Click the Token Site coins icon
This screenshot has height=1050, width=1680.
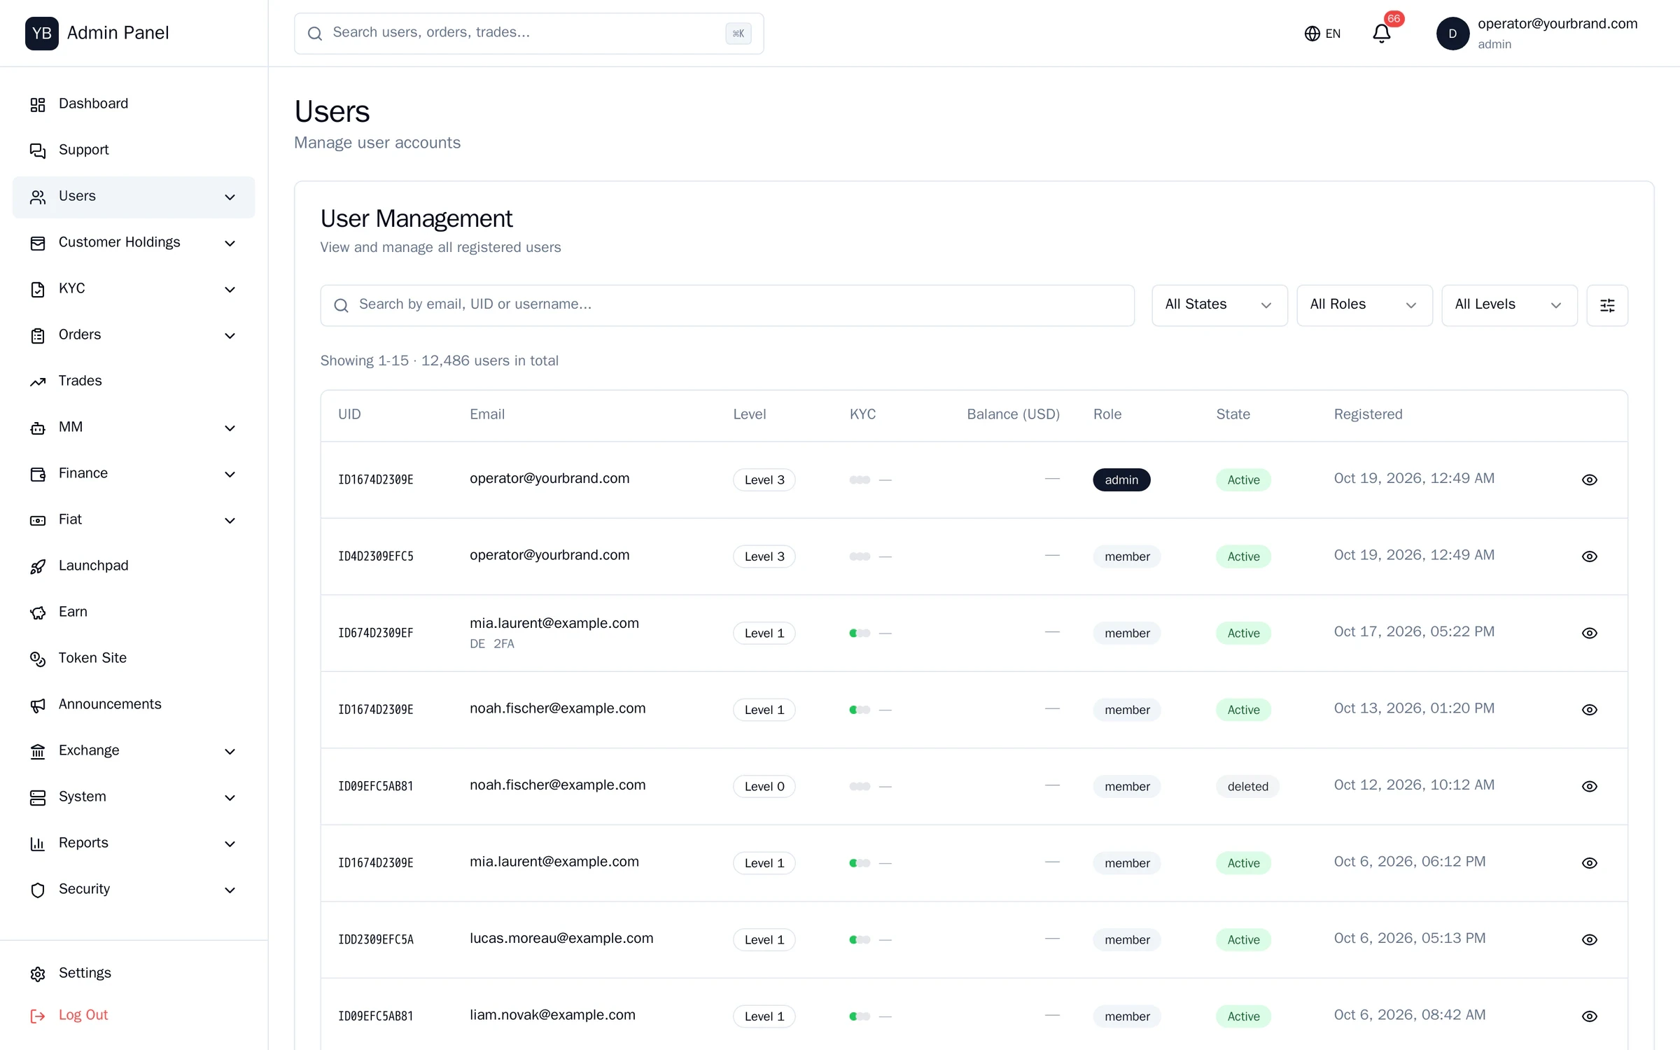(x=38, y=659)
